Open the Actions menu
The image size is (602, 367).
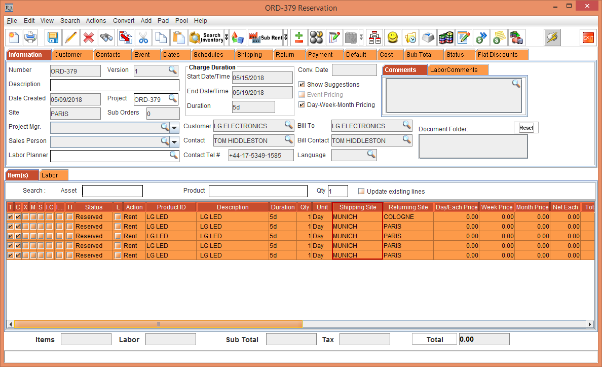[x=96, y=21]
